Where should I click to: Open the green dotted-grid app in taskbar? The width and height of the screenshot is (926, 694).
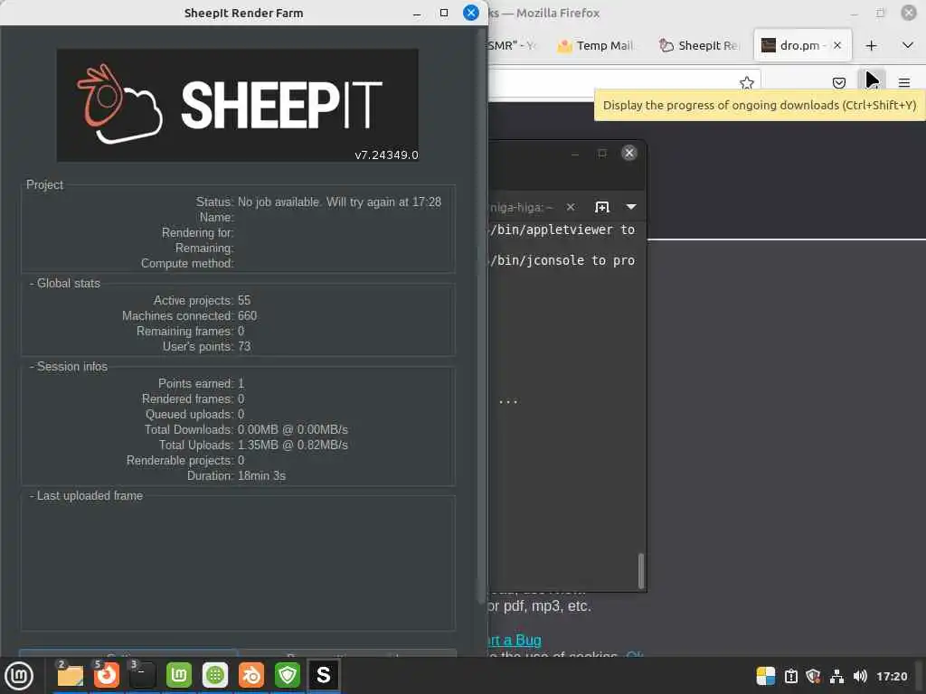(x=215, y=675)
